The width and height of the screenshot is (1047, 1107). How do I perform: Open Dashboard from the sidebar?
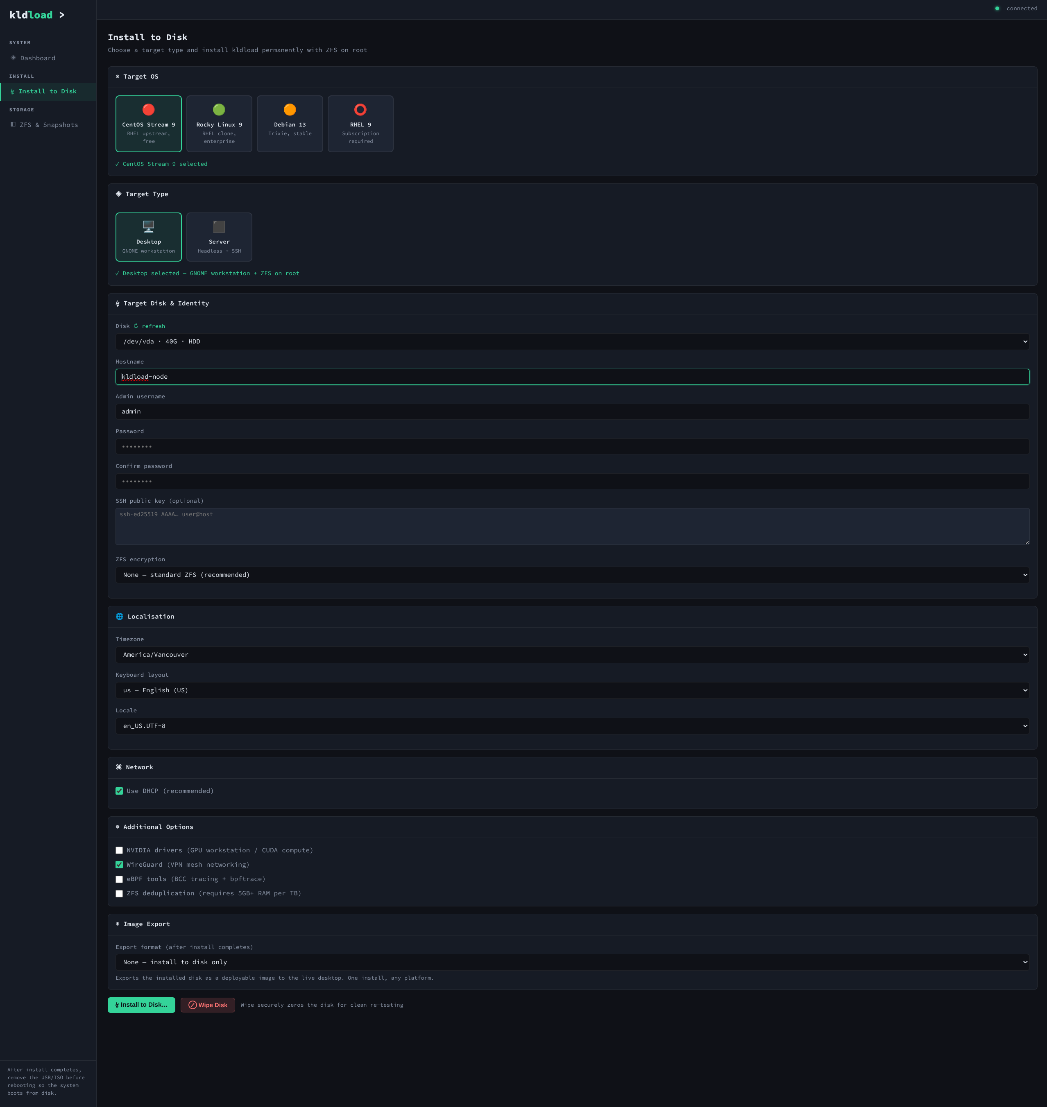37,58
